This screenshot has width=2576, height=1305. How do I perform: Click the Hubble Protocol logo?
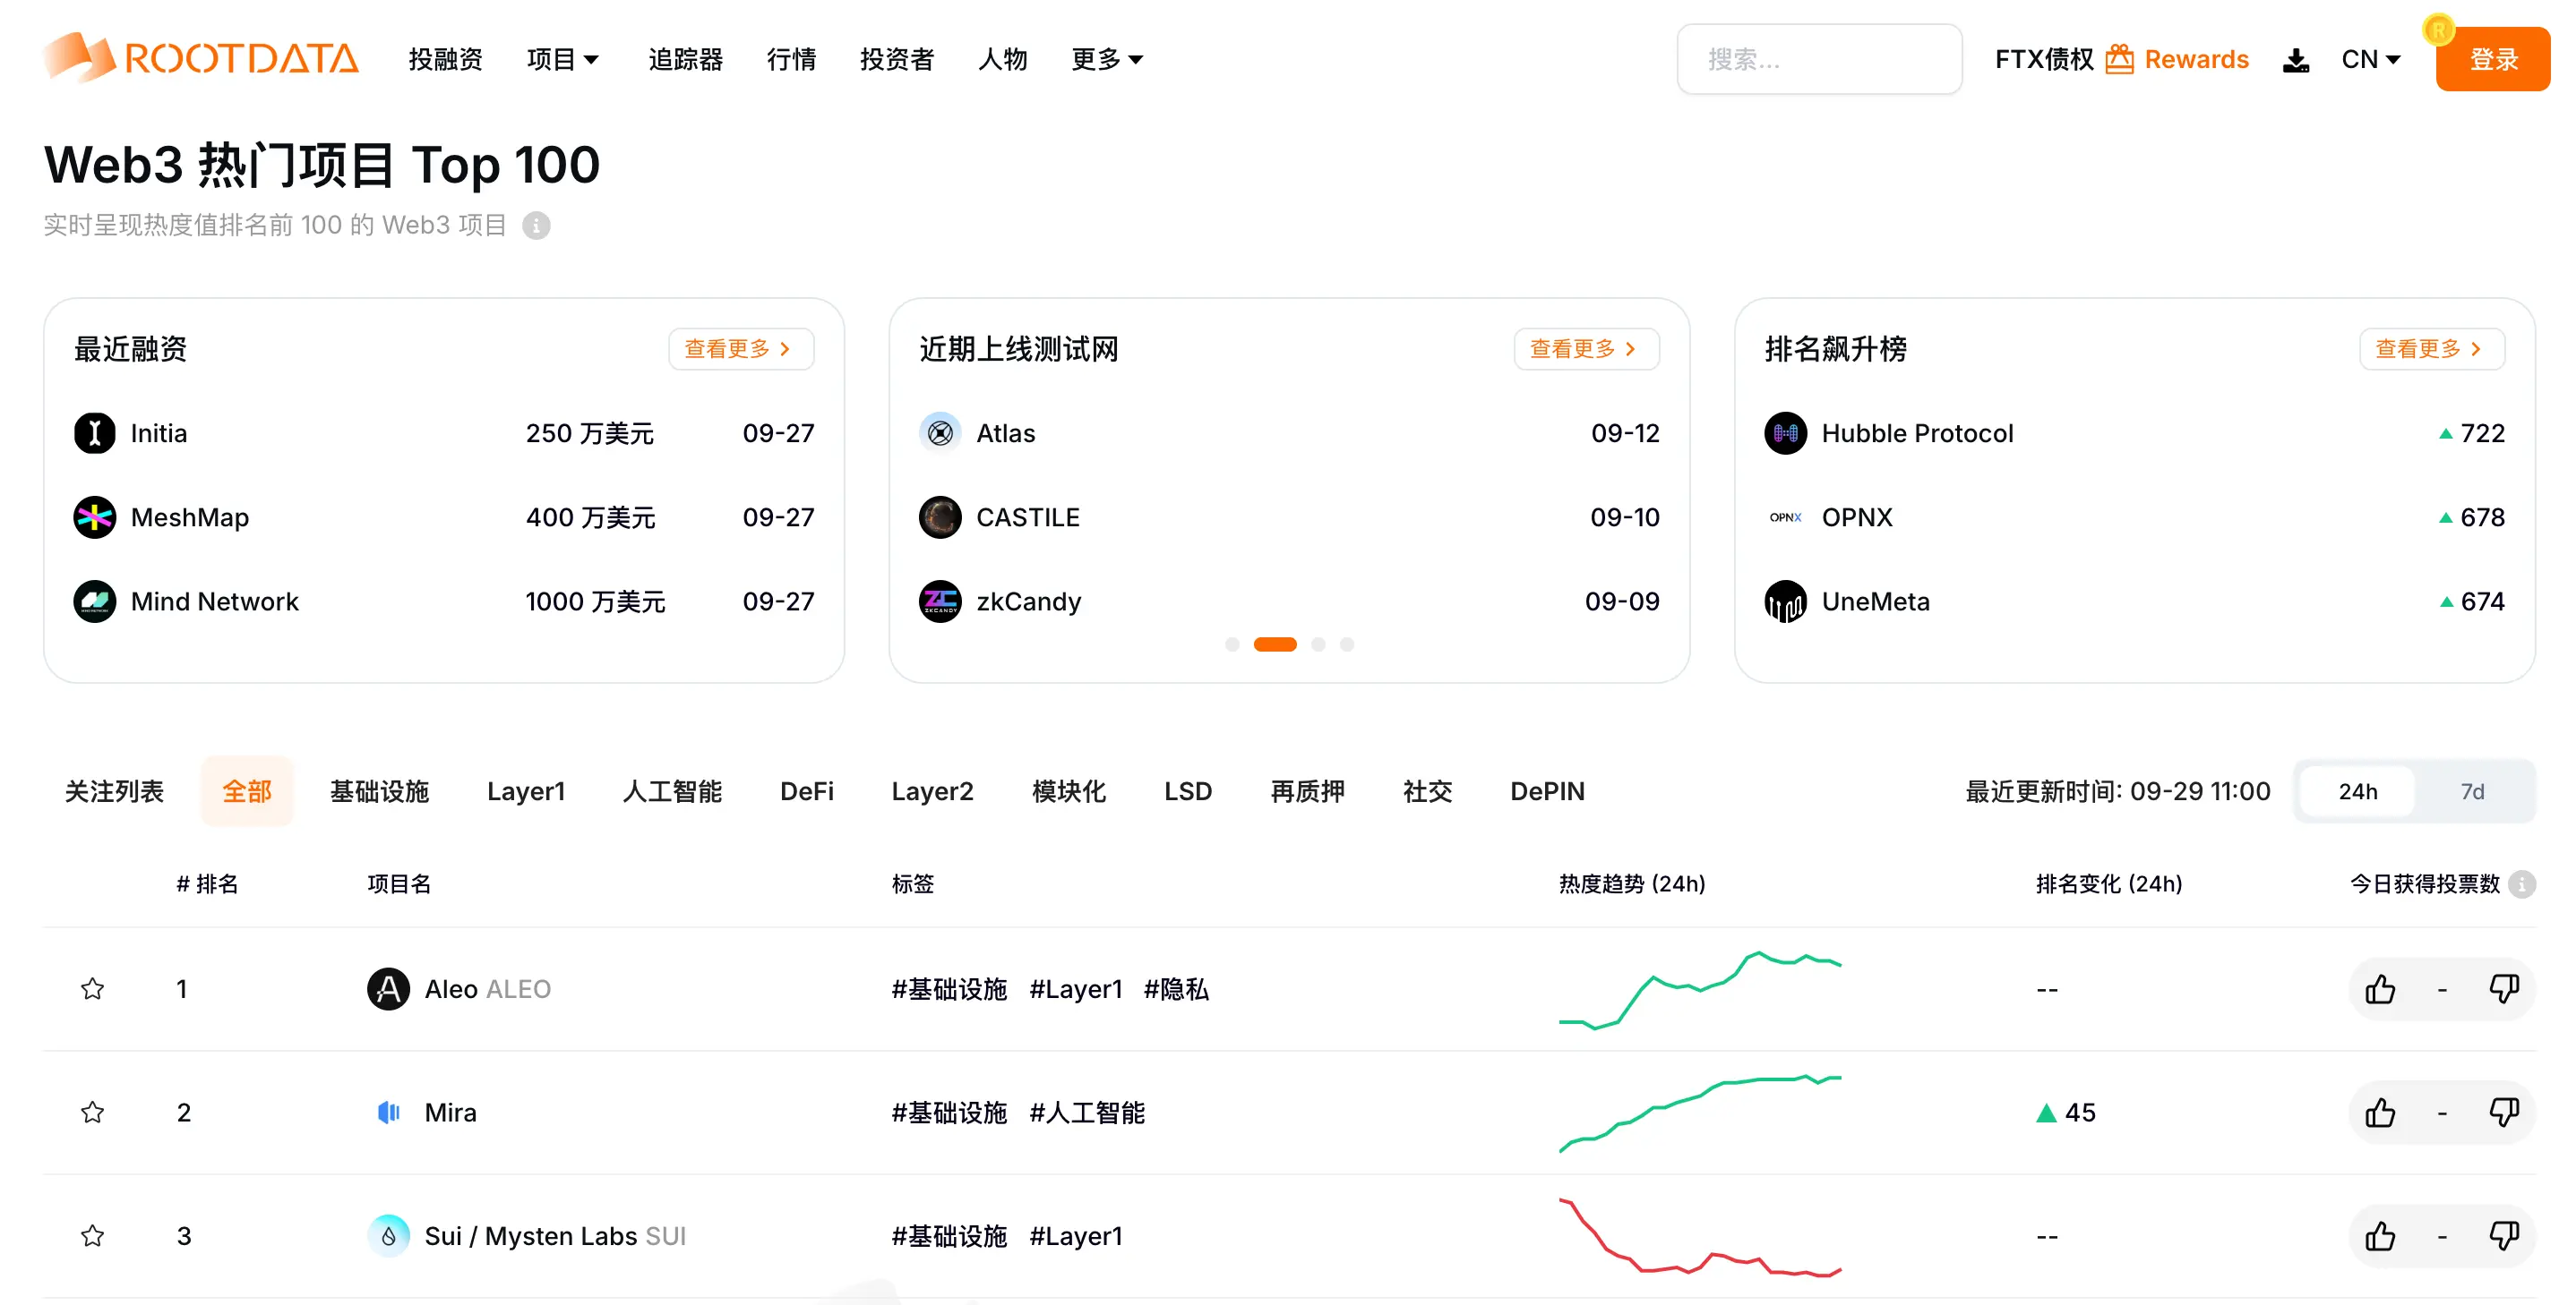tap(1786, 434)
